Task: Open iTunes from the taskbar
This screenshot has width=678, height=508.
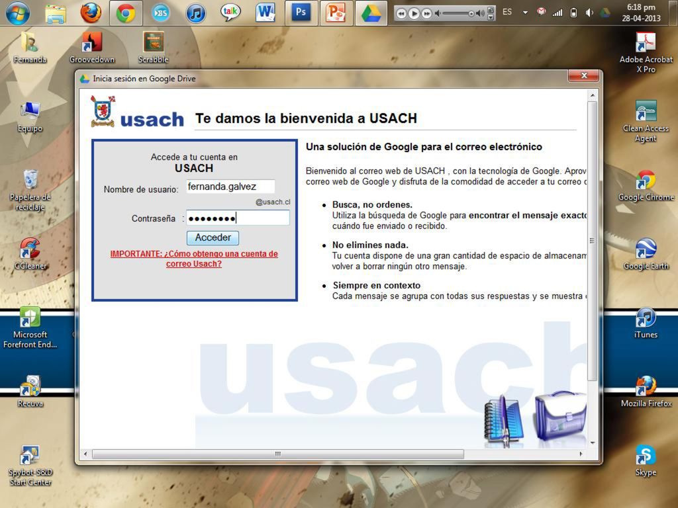Action: tap(195, 13)
